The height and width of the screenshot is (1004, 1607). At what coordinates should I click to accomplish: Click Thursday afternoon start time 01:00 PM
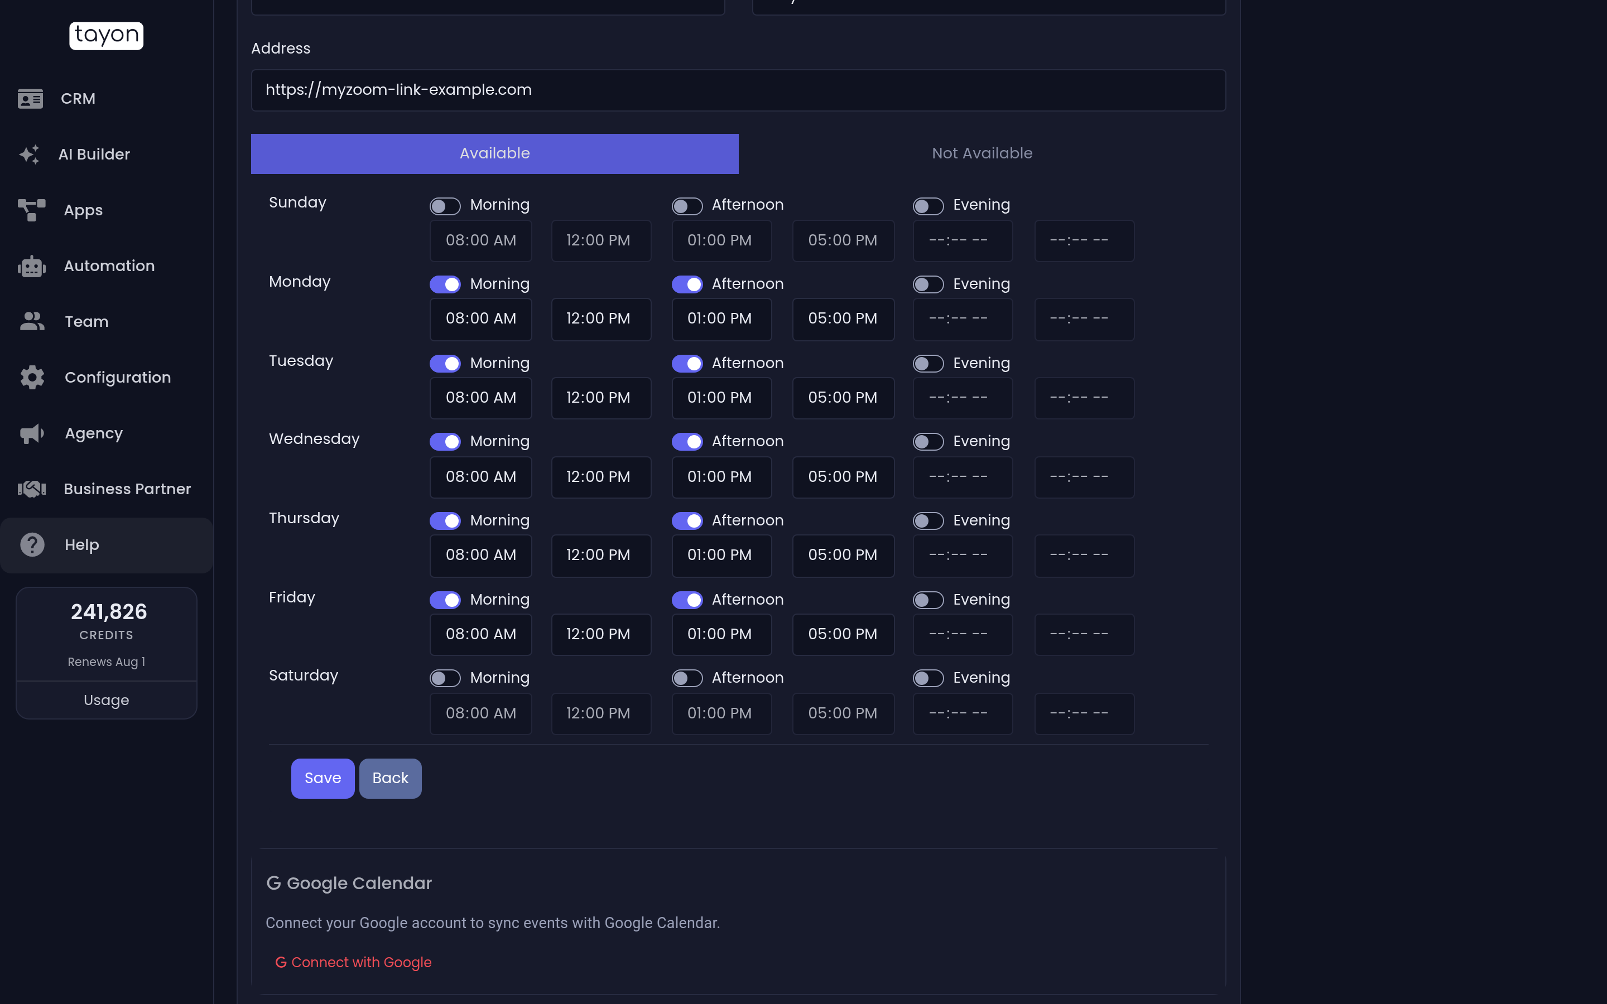[x=722, y=556]
